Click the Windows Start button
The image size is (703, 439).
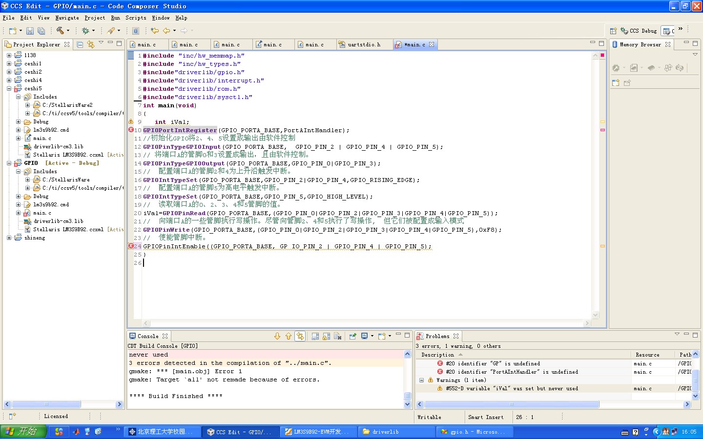tap(23, 432)
